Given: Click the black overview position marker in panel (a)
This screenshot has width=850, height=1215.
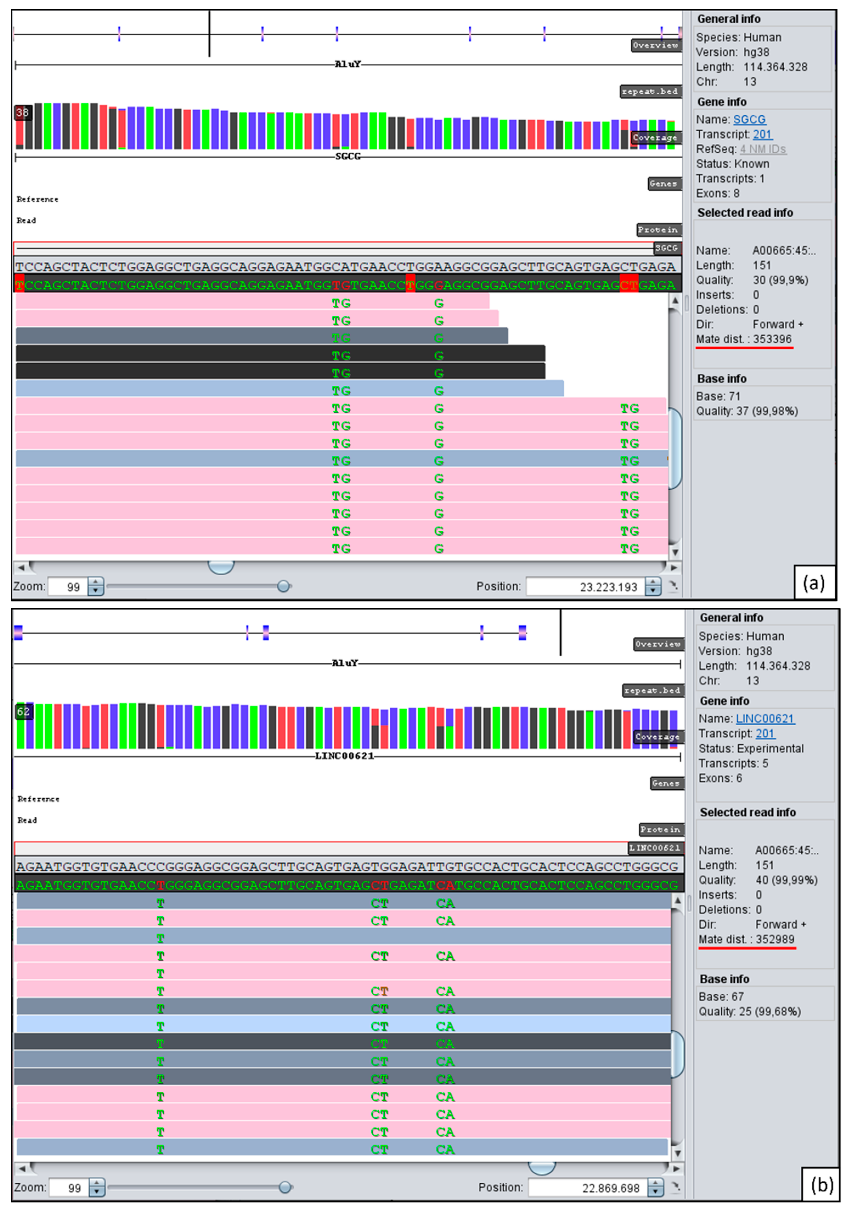Looking at the screenshot, I should tap(210, 33).
